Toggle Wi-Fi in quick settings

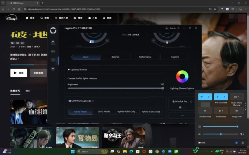pyautogui.click(x=202, y=97)
